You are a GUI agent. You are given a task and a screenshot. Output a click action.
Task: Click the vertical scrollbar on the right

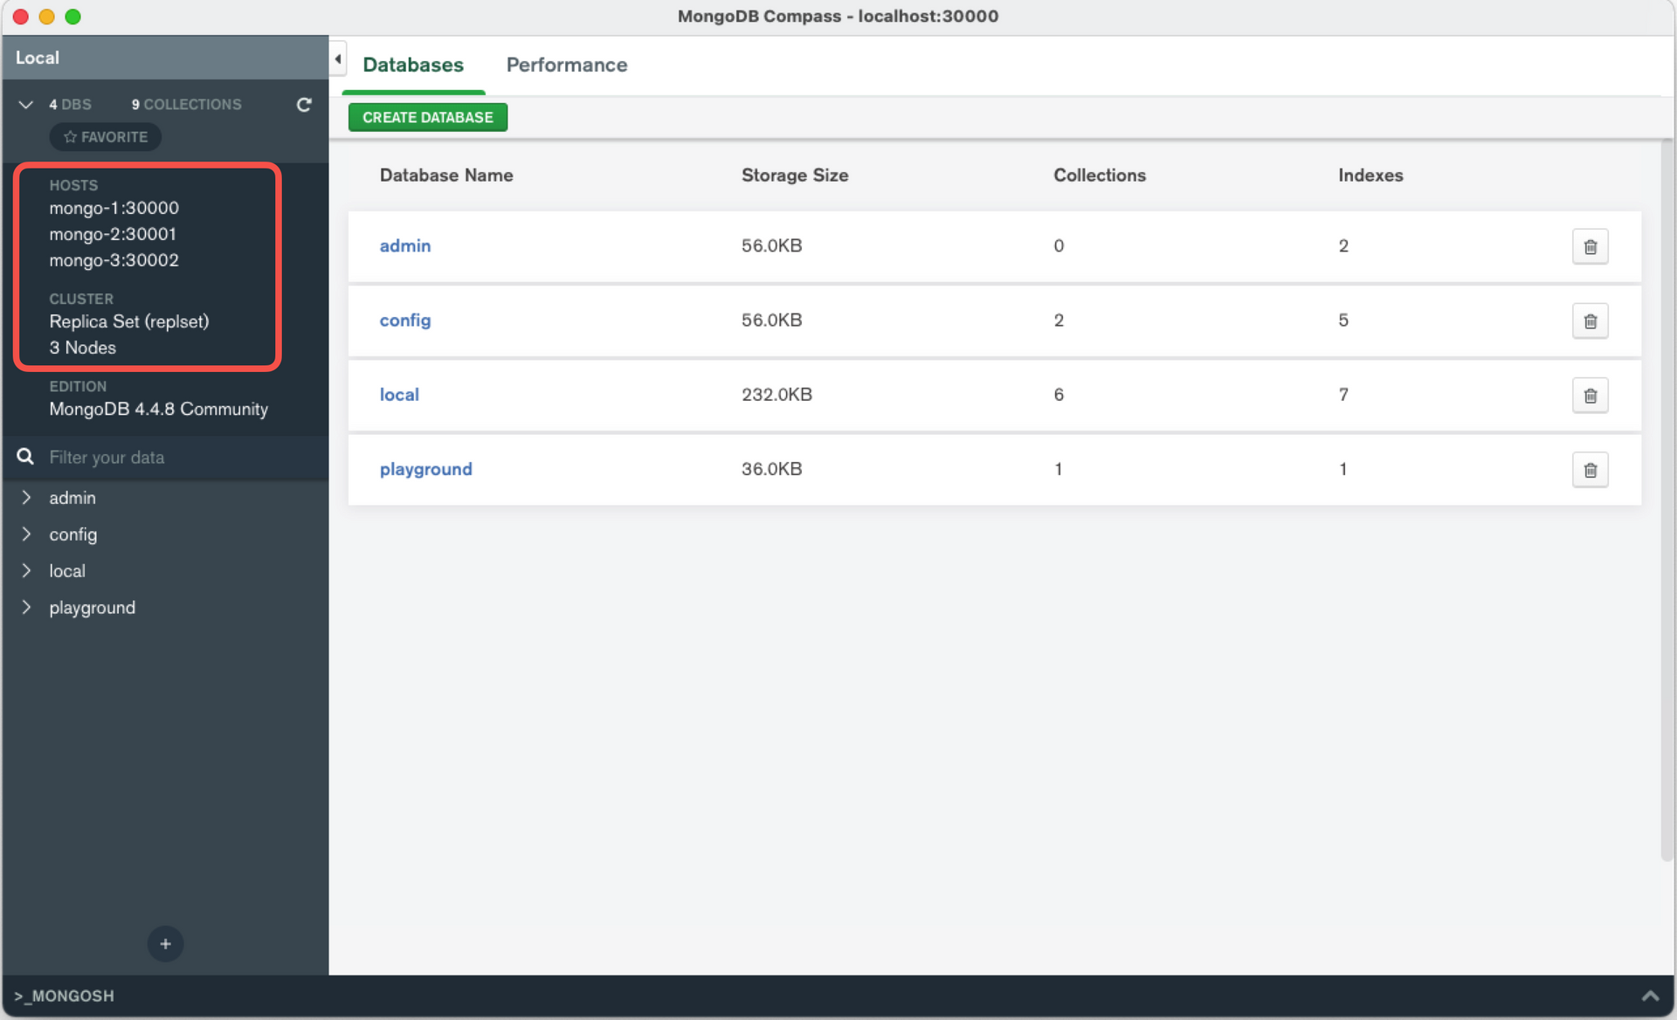1667,498
